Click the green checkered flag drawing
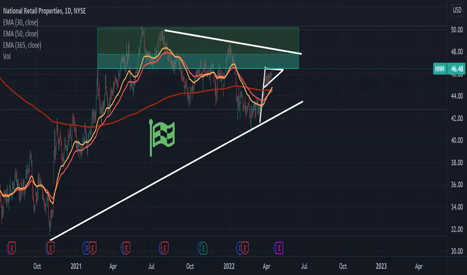The image size is (467, 275). 162,137
